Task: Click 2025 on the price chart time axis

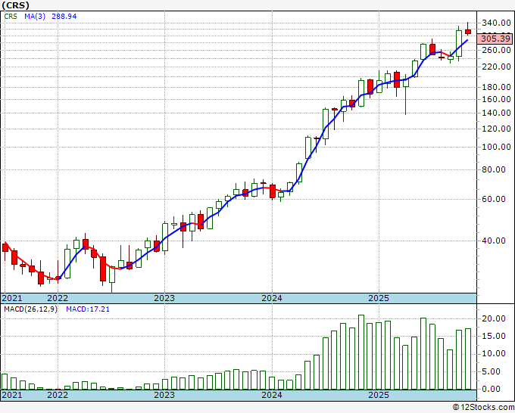Action: pos(378,299)
